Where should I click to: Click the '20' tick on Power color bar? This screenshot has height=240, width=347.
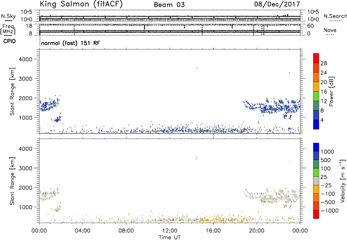[x=324, y=82]
